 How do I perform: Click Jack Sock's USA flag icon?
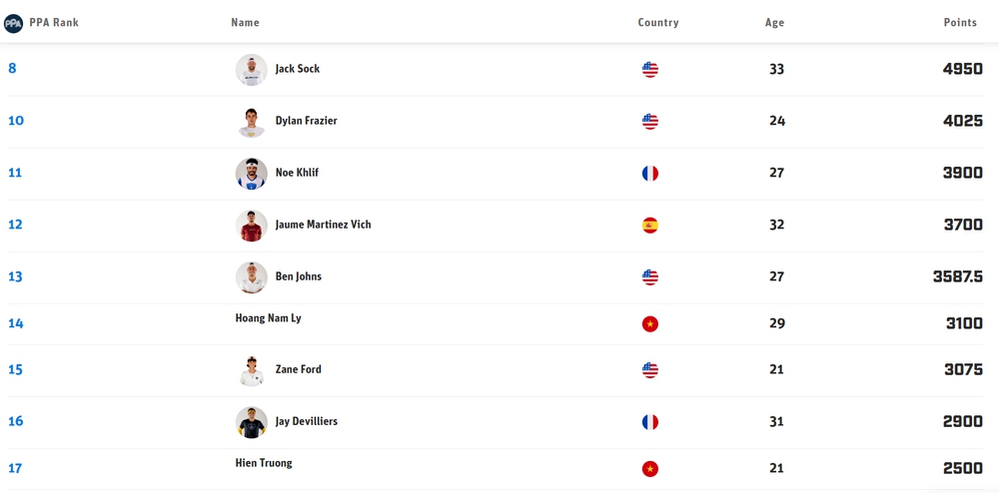pos(650,70)
